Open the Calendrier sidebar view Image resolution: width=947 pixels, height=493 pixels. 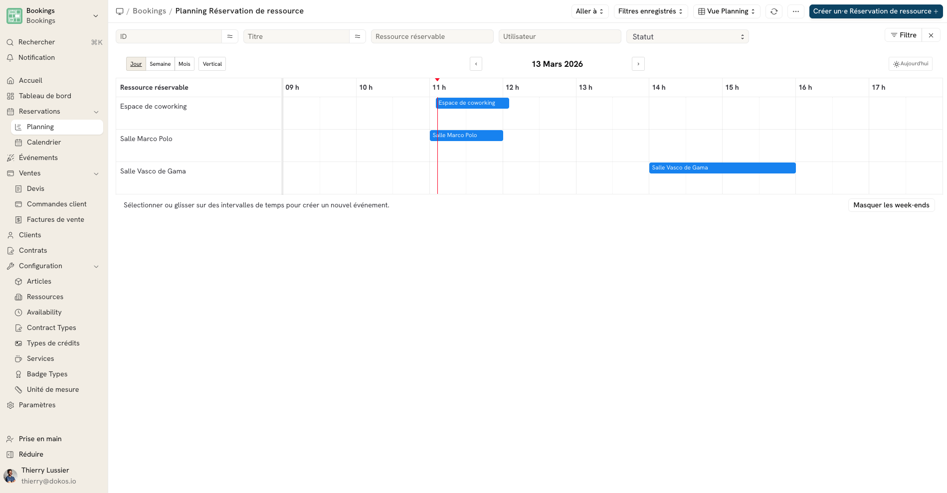(44, 142)
